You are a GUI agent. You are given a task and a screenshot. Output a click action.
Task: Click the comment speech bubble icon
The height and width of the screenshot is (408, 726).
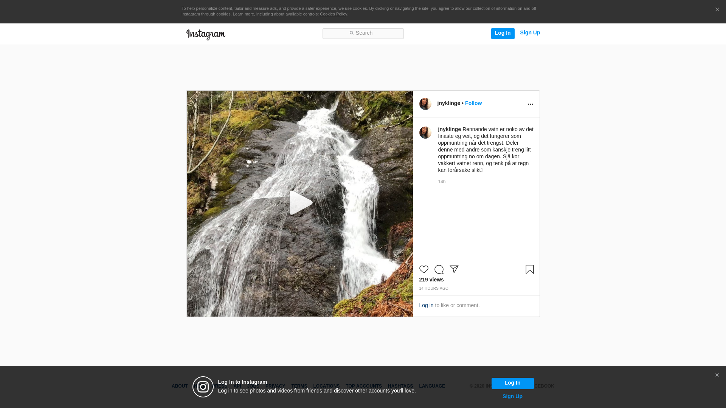pyautogui.click(x=439, y=269)
